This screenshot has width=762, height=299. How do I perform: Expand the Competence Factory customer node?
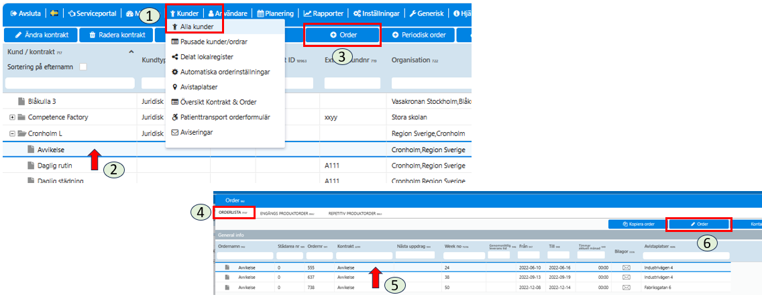12,117
